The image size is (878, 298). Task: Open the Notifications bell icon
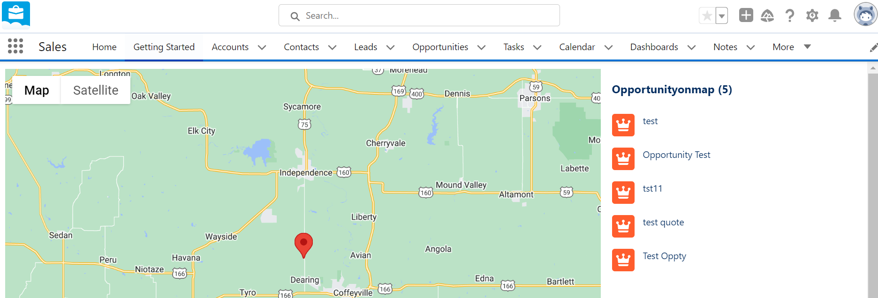coord(835,15)
